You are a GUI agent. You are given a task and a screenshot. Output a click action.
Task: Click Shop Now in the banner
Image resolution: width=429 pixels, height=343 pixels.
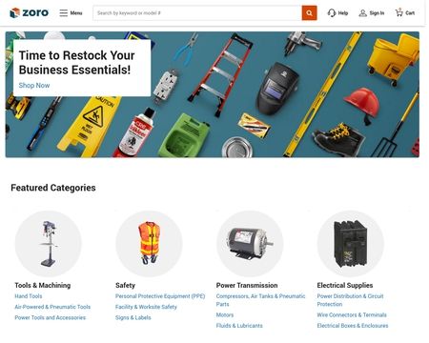[x=34, y=85]
